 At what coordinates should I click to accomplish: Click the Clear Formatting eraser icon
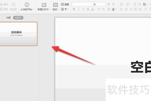tap(109, 9)
